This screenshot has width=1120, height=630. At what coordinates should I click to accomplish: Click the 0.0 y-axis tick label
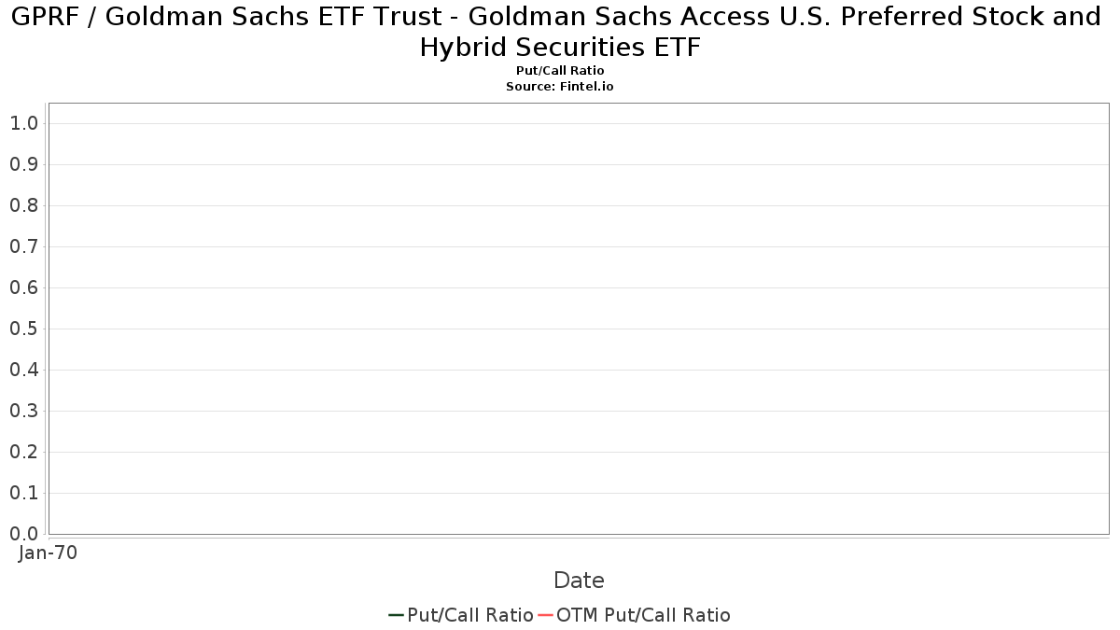[23, 534]
